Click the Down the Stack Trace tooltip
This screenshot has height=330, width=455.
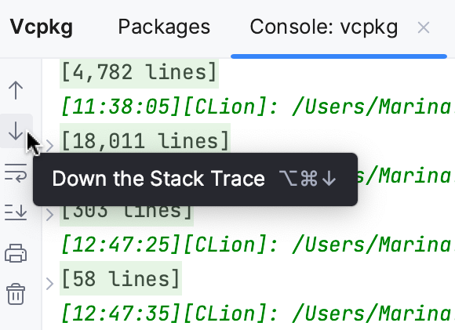pyautogui.click(x=195, y=180)
